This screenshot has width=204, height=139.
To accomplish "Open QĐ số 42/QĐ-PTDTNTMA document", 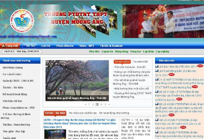I will coord(179,110).
